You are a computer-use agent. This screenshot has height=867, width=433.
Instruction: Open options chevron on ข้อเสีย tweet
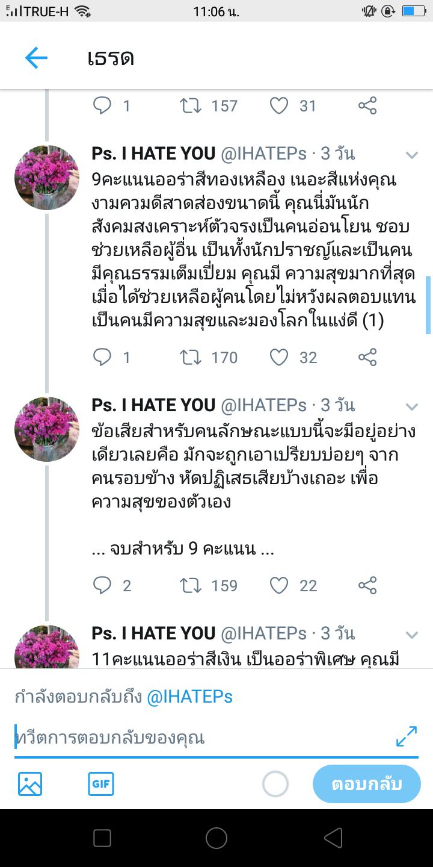pos(412,406)
